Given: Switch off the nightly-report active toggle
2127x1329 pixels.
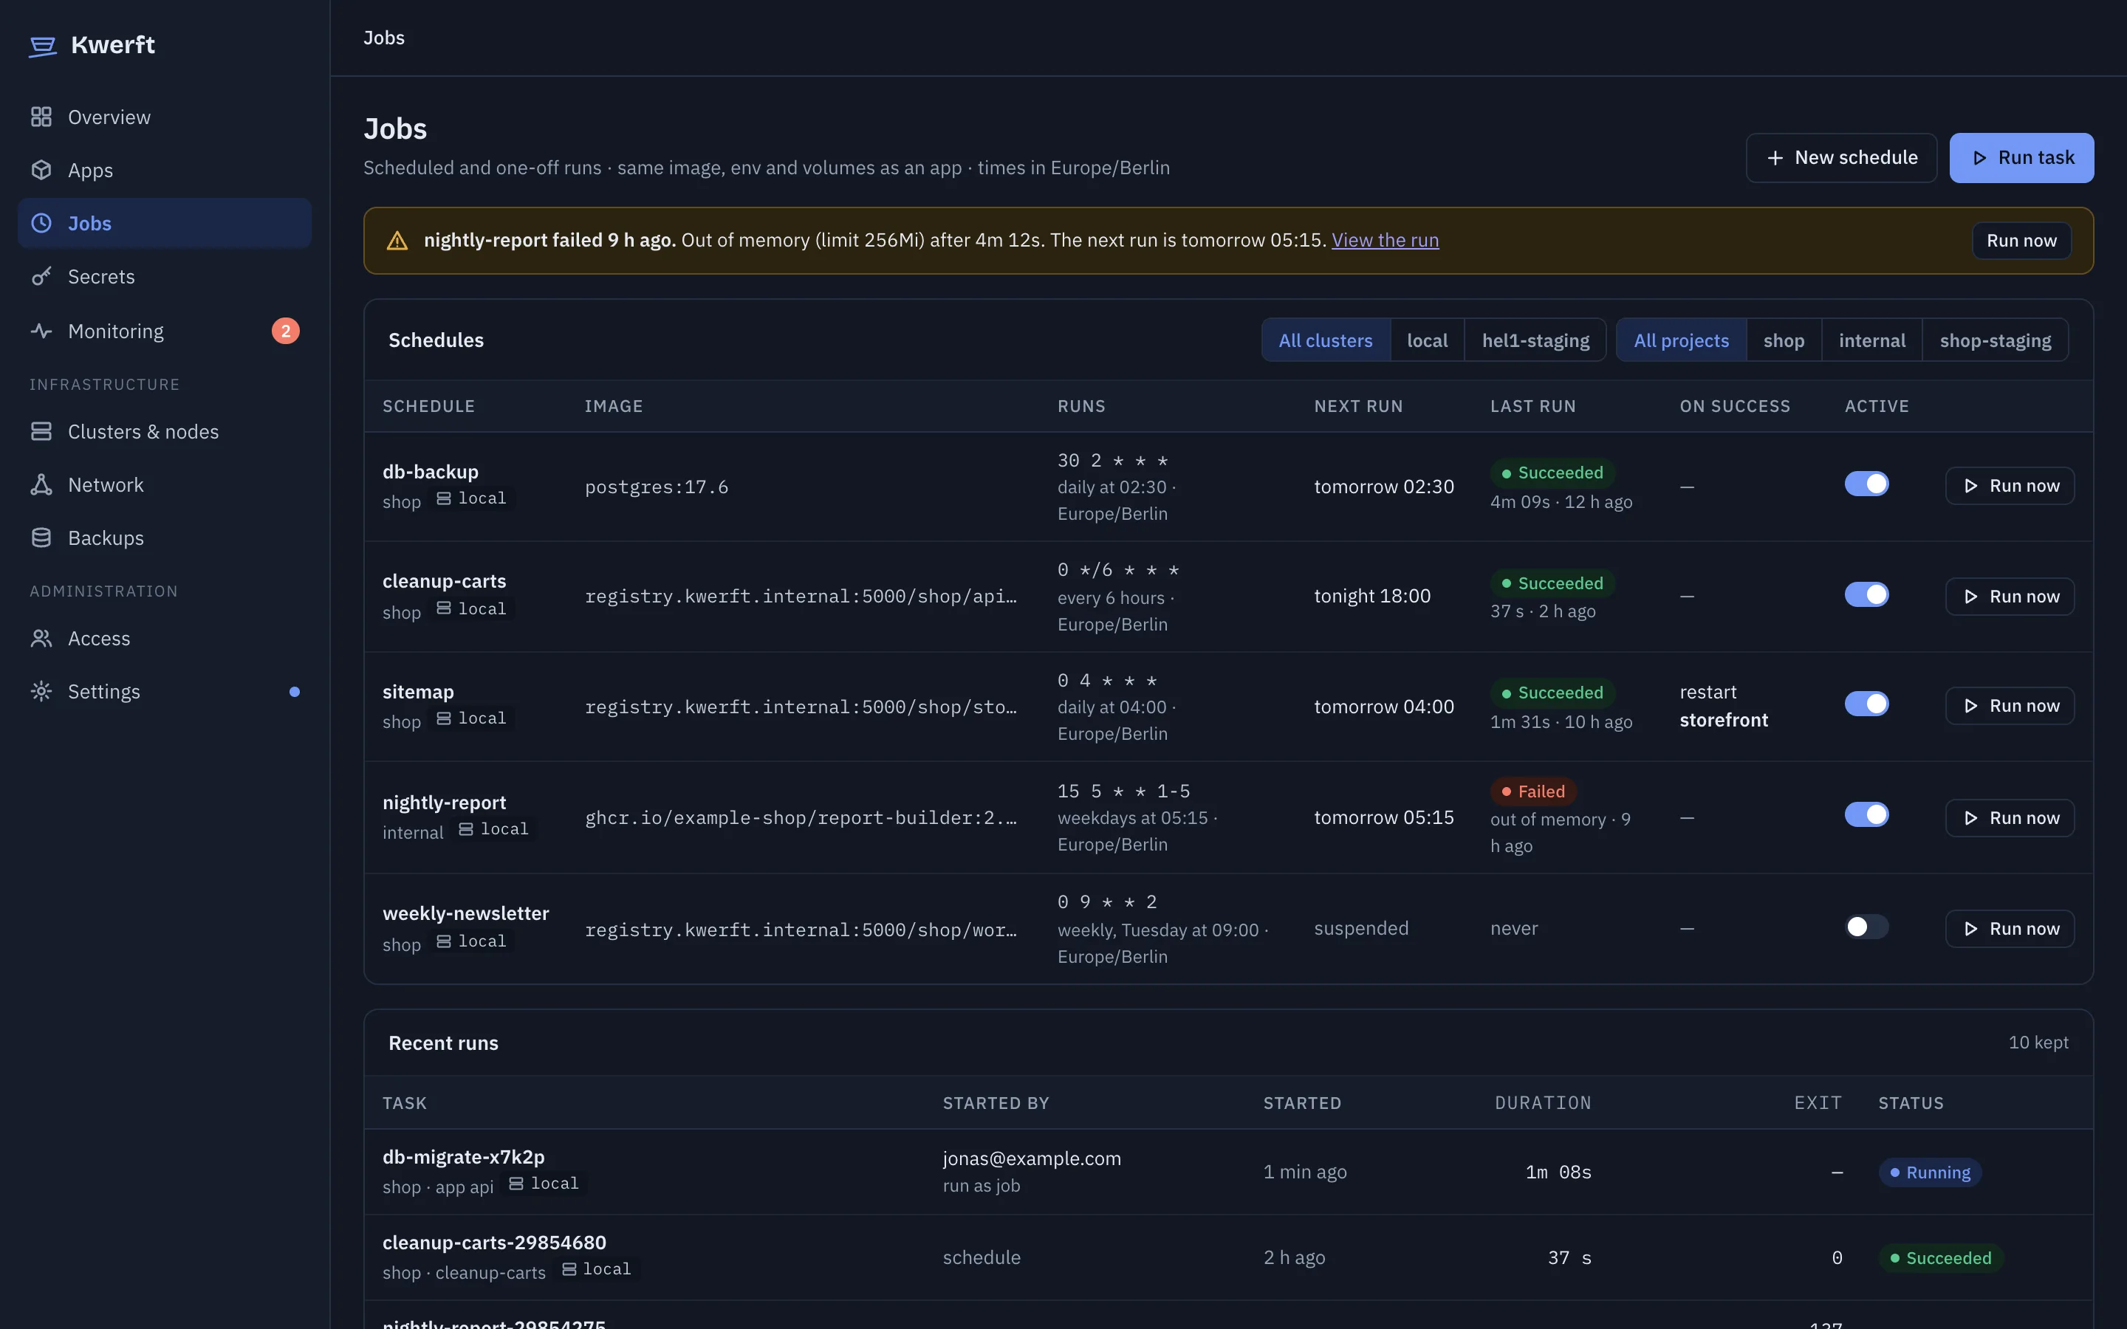Looking at the screenshot, I should pos(1866,814).
